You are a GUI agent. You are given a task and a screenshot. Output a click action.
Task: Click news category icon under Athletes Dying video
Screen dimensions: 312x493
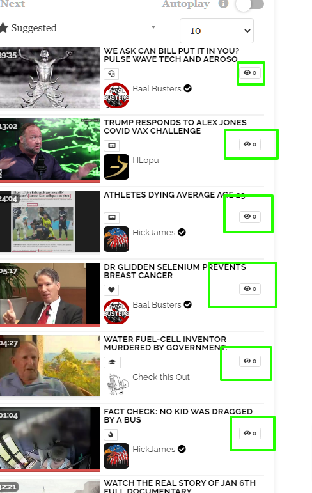[112, 217]
